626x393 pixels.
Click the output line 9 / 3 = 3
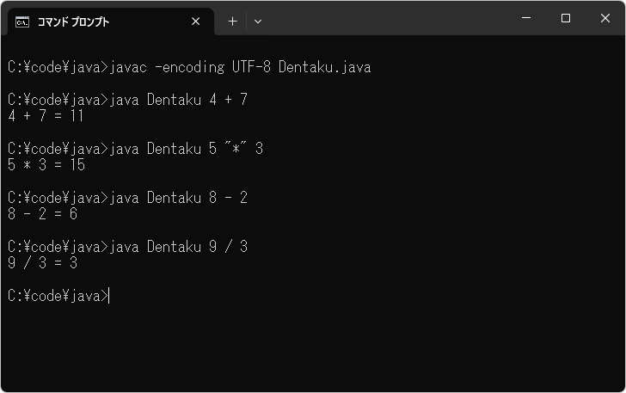click(42, 263)
